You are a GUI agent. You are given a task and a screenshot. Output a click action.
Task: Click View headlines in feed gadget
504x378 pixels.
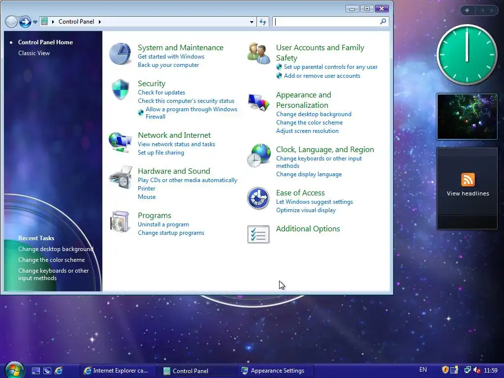point(468,193)
